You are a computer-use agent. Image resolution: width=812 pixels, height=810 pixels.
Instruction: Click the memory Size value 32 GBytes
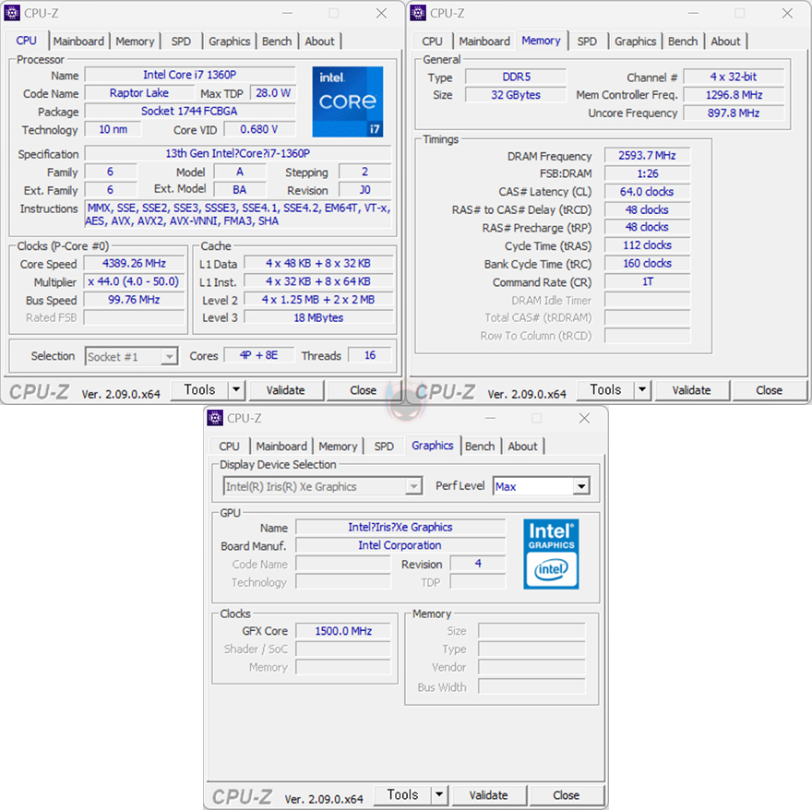tap(516, 95)
